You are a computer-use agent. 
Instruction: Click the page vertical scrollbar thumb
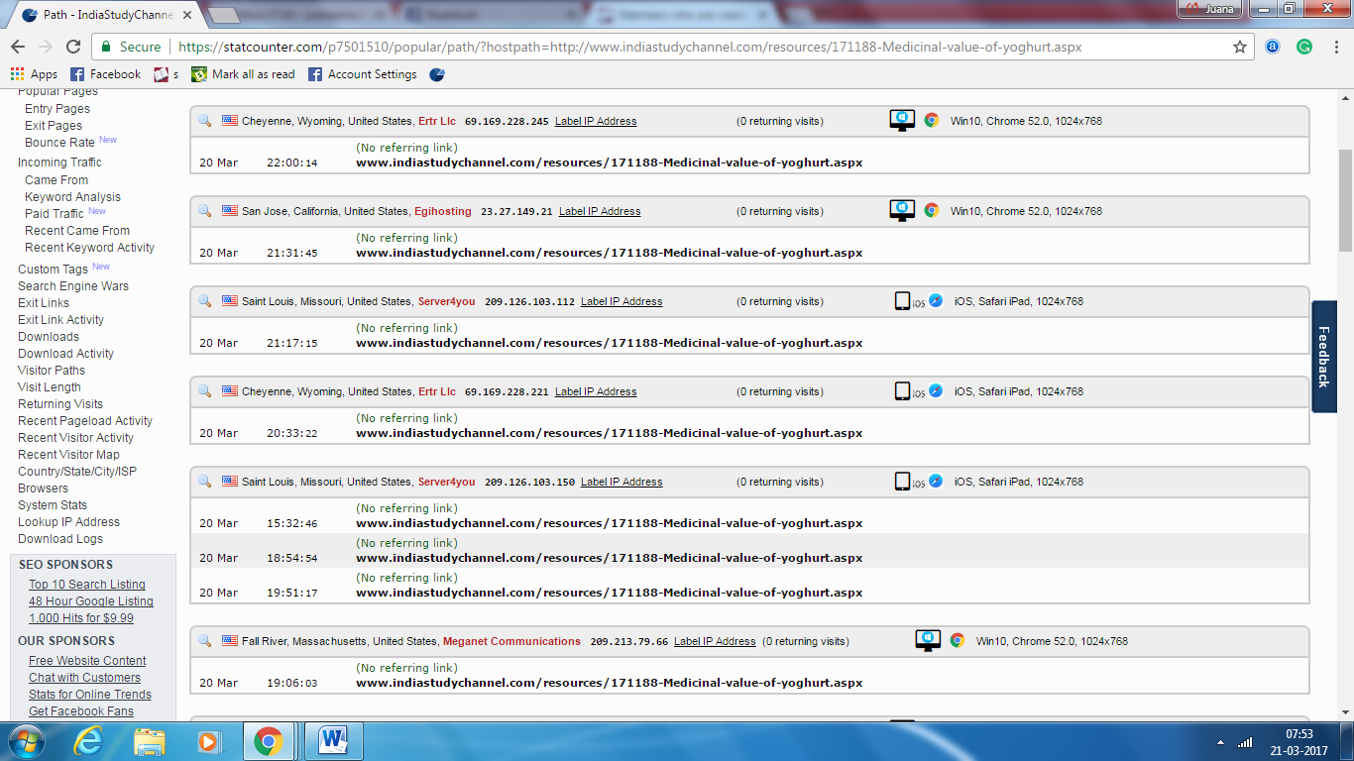click(x=1345, y=201)
